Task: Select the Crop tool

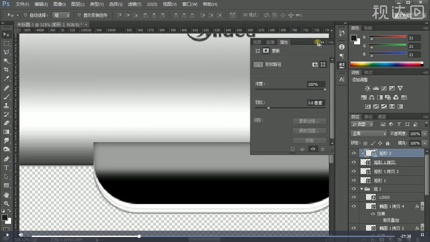Action: [x=6, y=70]
